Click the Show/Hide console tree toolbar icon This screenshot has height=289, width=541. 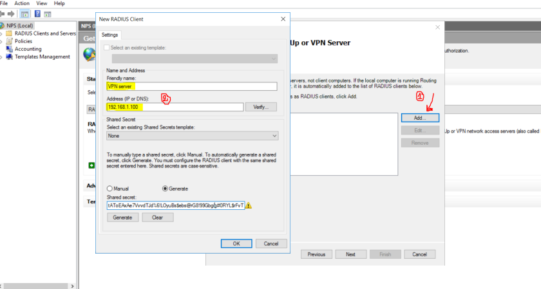(x=24, y=14)
